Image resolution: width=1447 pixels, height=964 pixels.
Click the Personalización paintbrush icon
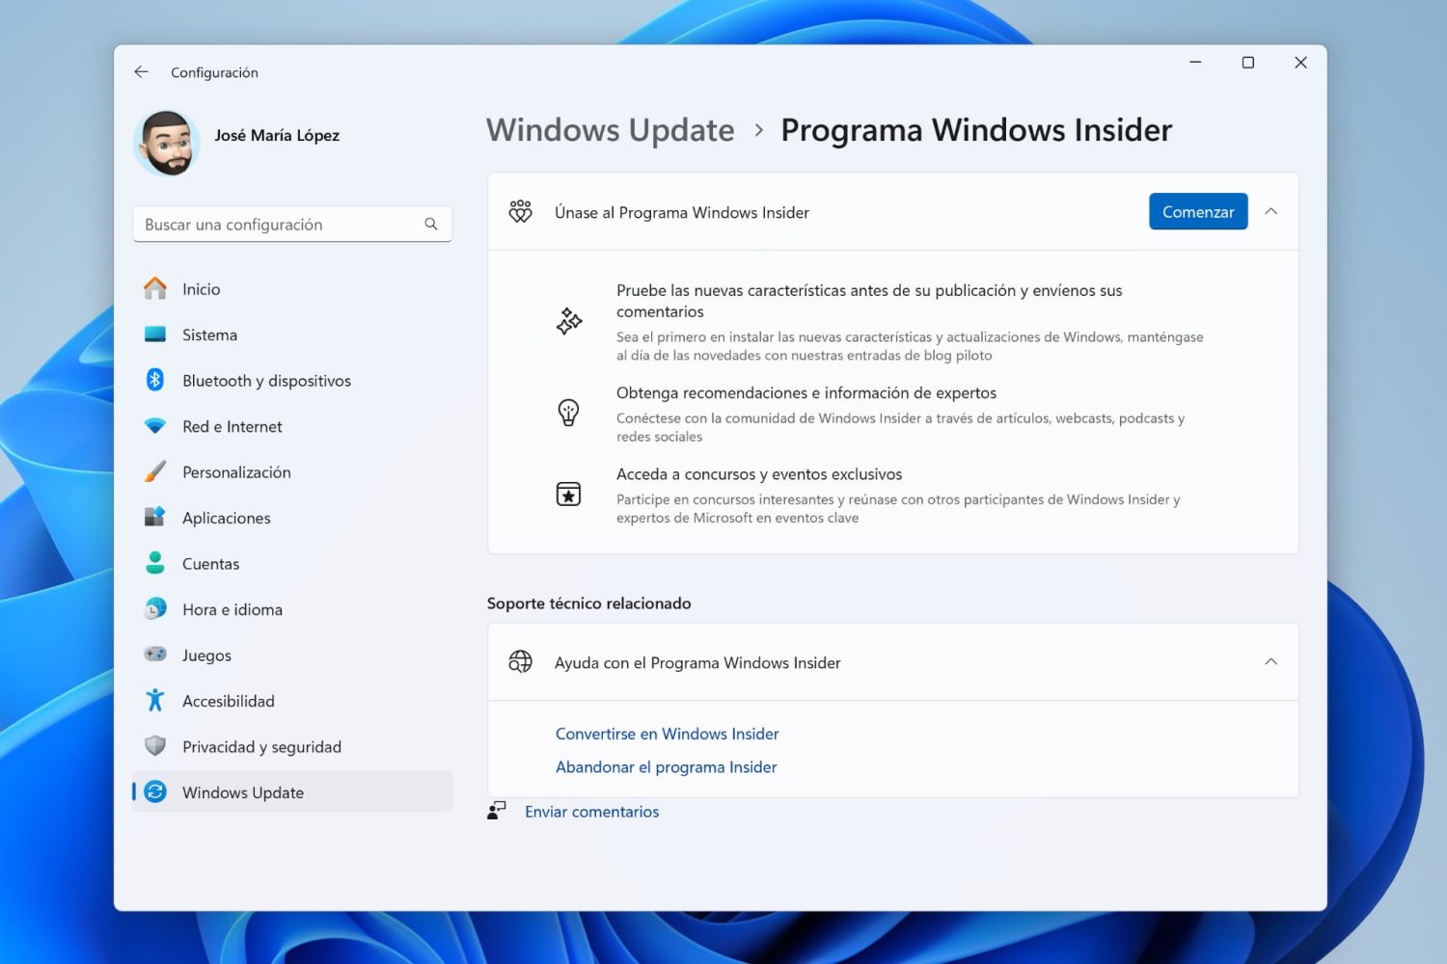coord(155,471)
